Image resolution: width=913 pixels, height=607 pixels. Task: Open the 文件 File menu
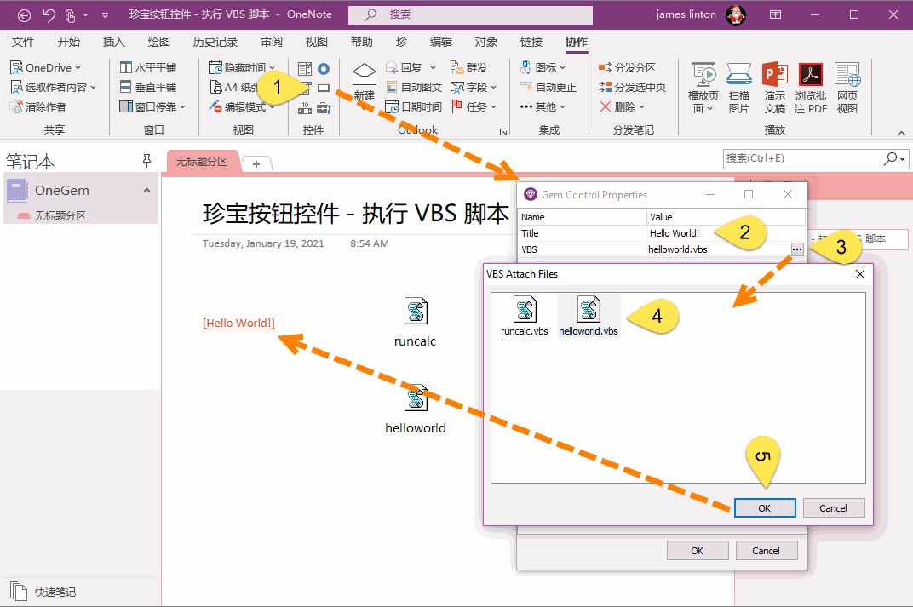(x=23, y=42)
